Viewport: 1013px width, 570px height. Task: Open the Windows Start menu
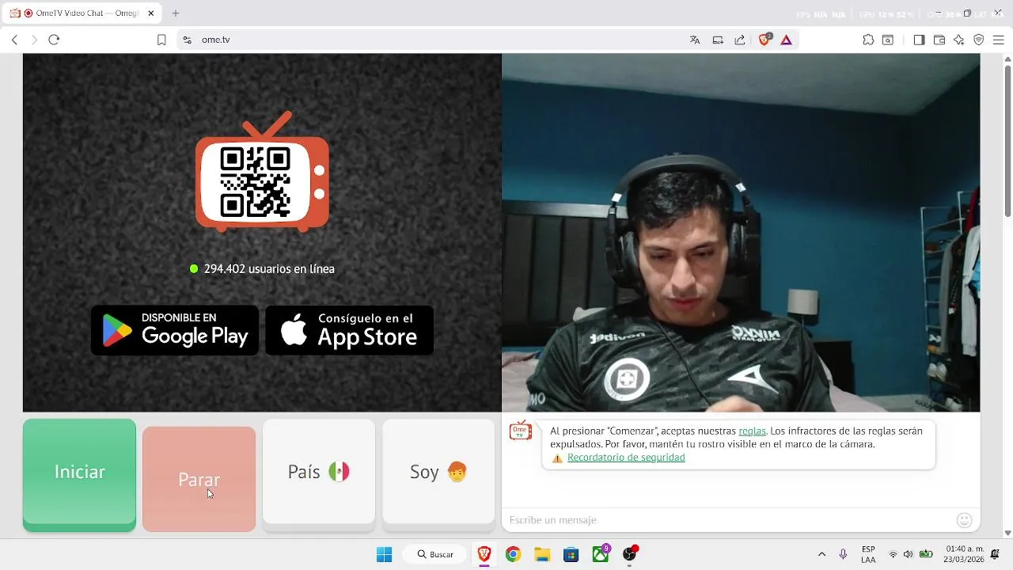pyautogui.click(x=384, y=554)
